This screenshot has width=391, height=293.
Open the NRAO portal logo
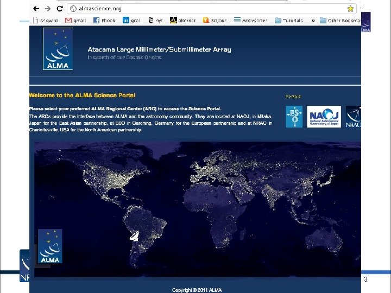click(354, 117)
